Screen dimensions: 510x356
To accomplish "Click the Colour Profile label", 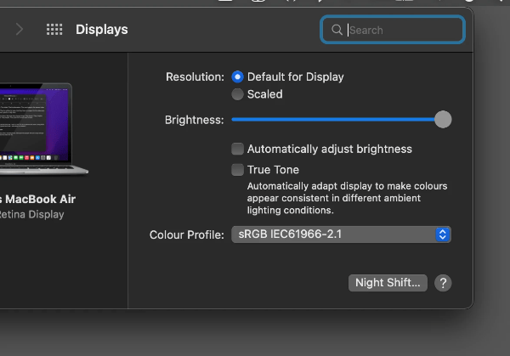I will (x=186, y=235).
